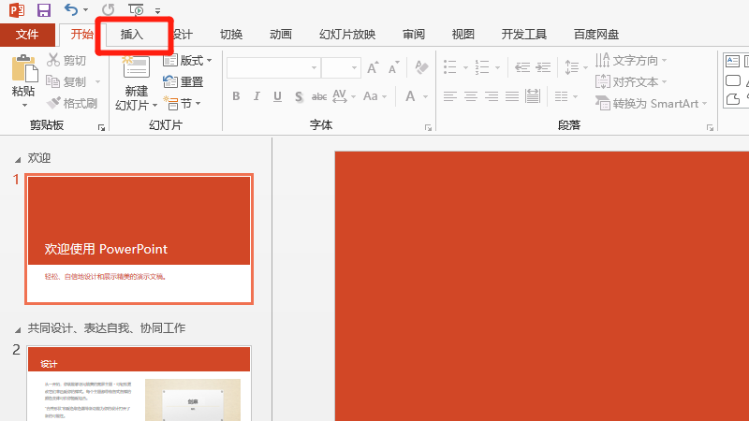Open the 开发工具 tab
749x421 pixels.
click(x=524, y=35)
